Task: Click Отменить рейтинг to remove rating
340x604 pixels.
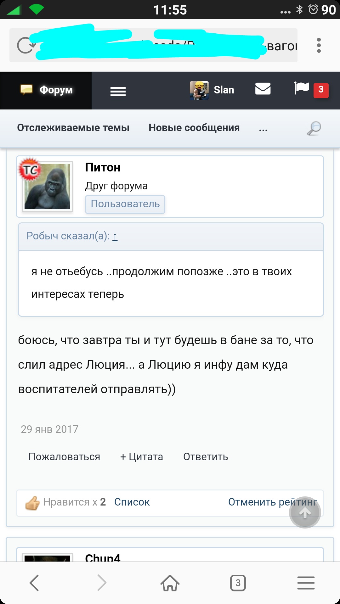Action: tap(273, 502)
